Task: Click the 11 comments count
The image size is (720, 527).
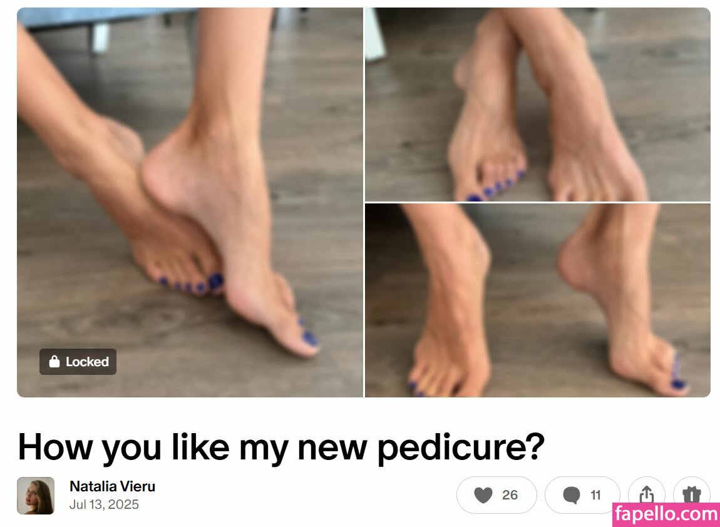Action: point(595,495)
